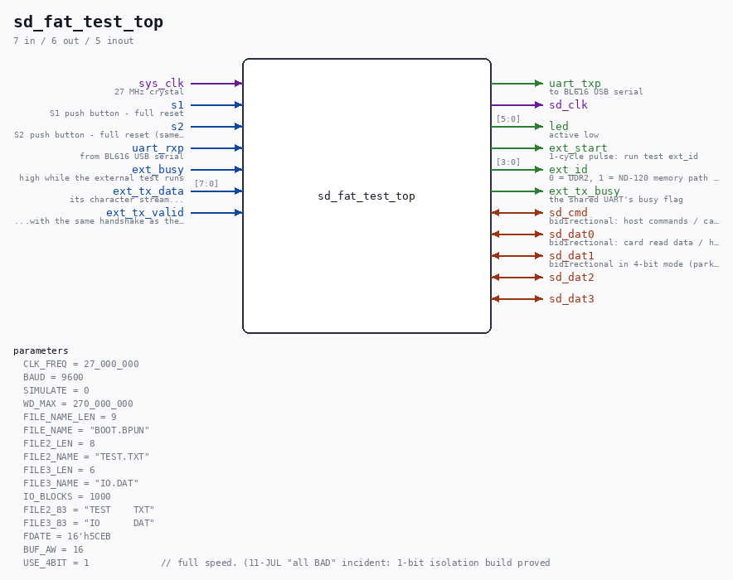The height and width of the screenshot is (580, 733).
Task: Click the FILE_NAME = "BOOT.BPUN" parameter
Action: pos(86,430)
